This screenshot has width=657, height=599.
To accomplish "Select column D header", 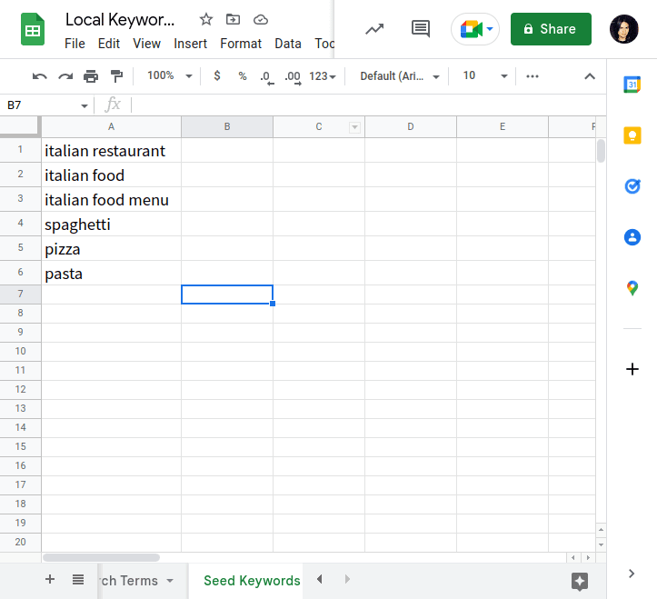I will [411, 126].
